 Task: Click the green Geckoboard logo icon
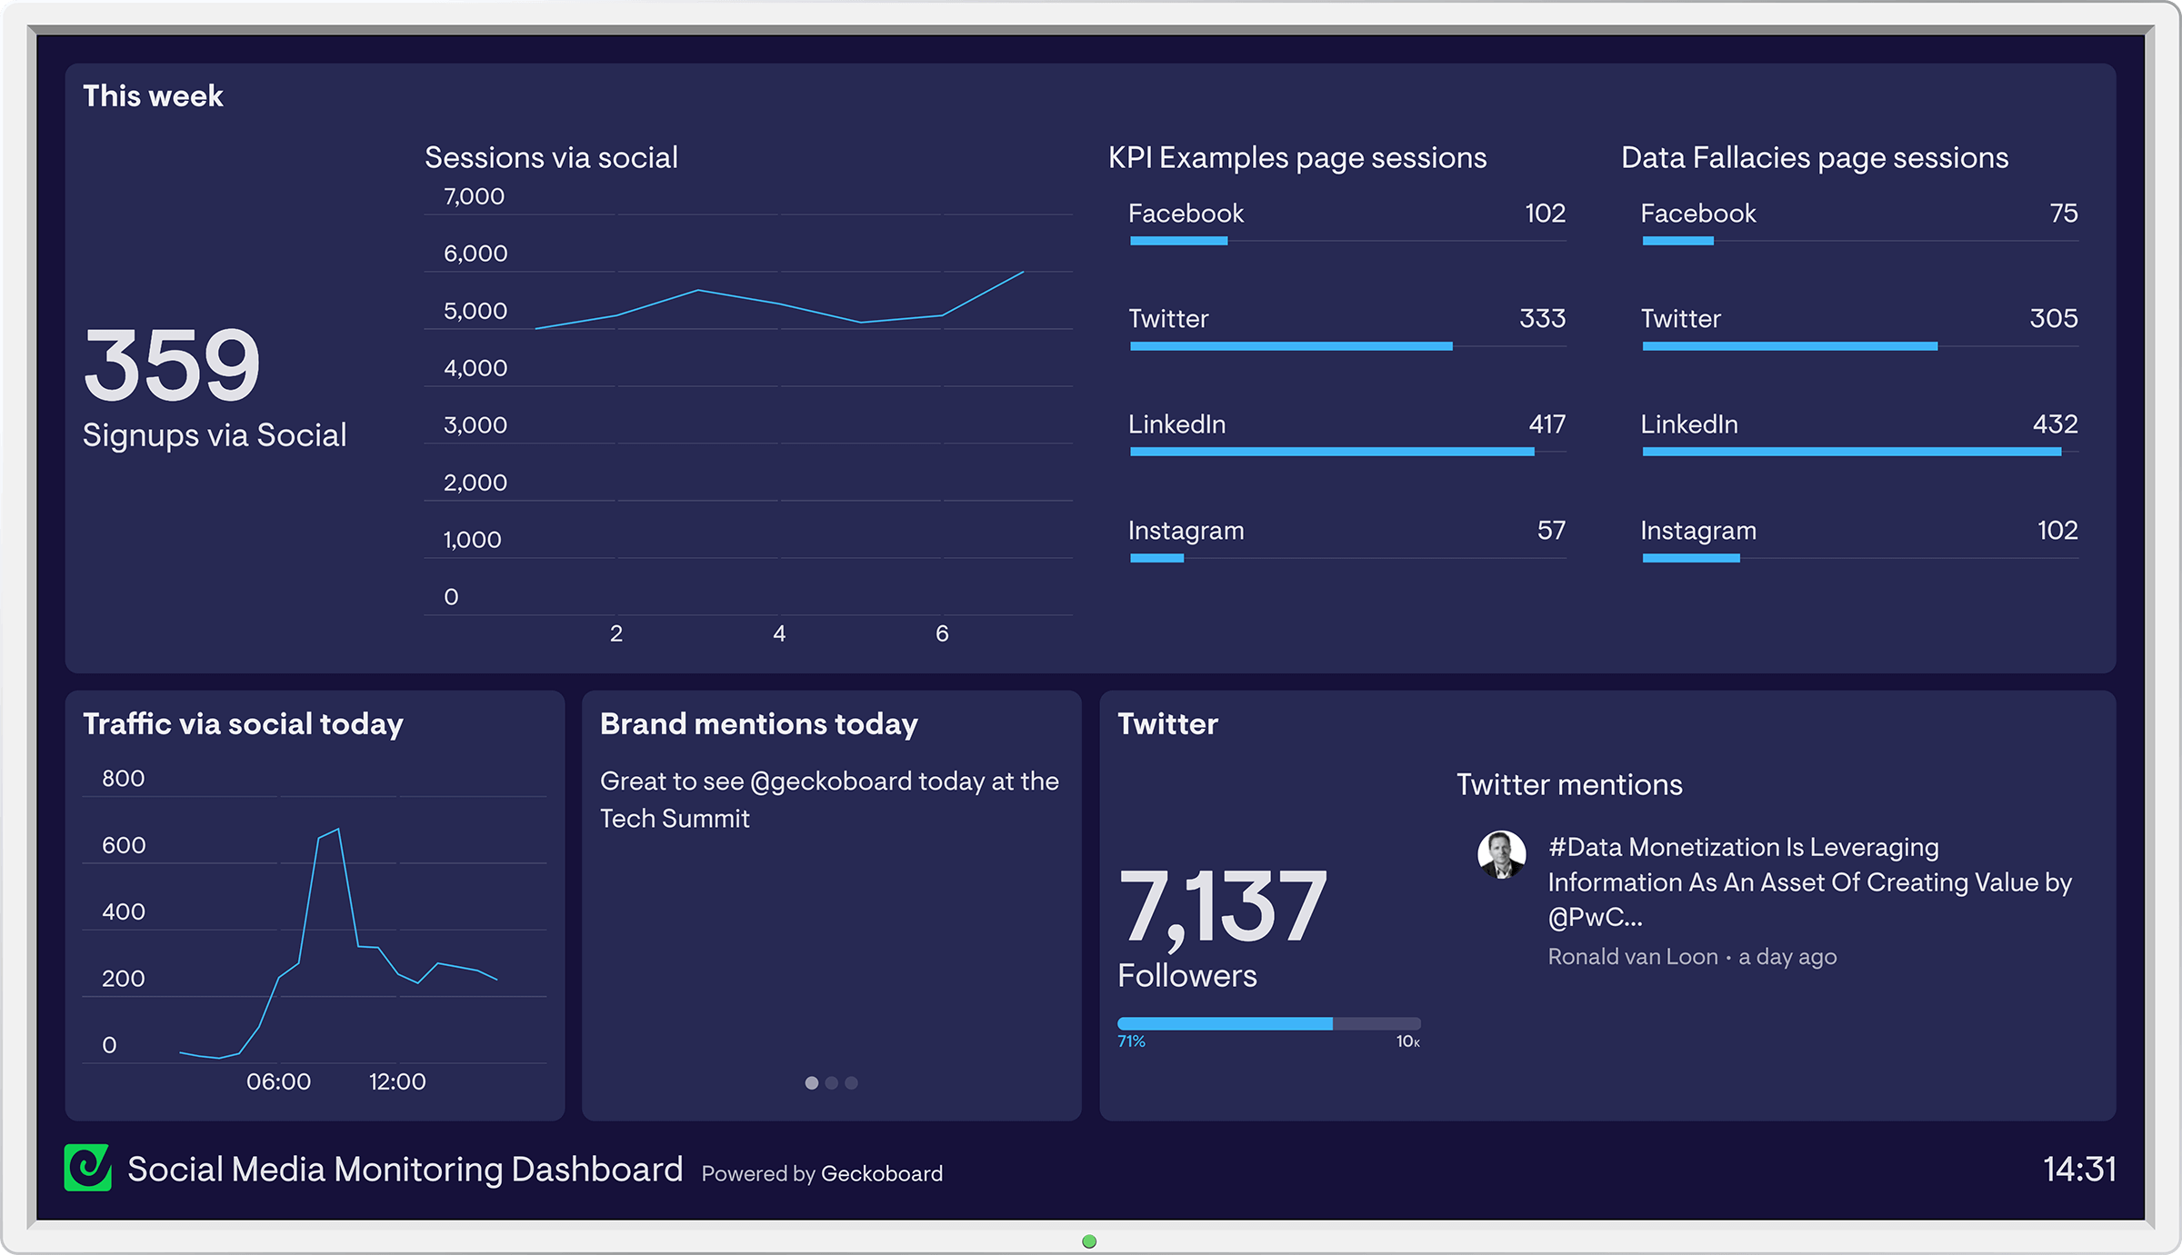(88, 1168)
